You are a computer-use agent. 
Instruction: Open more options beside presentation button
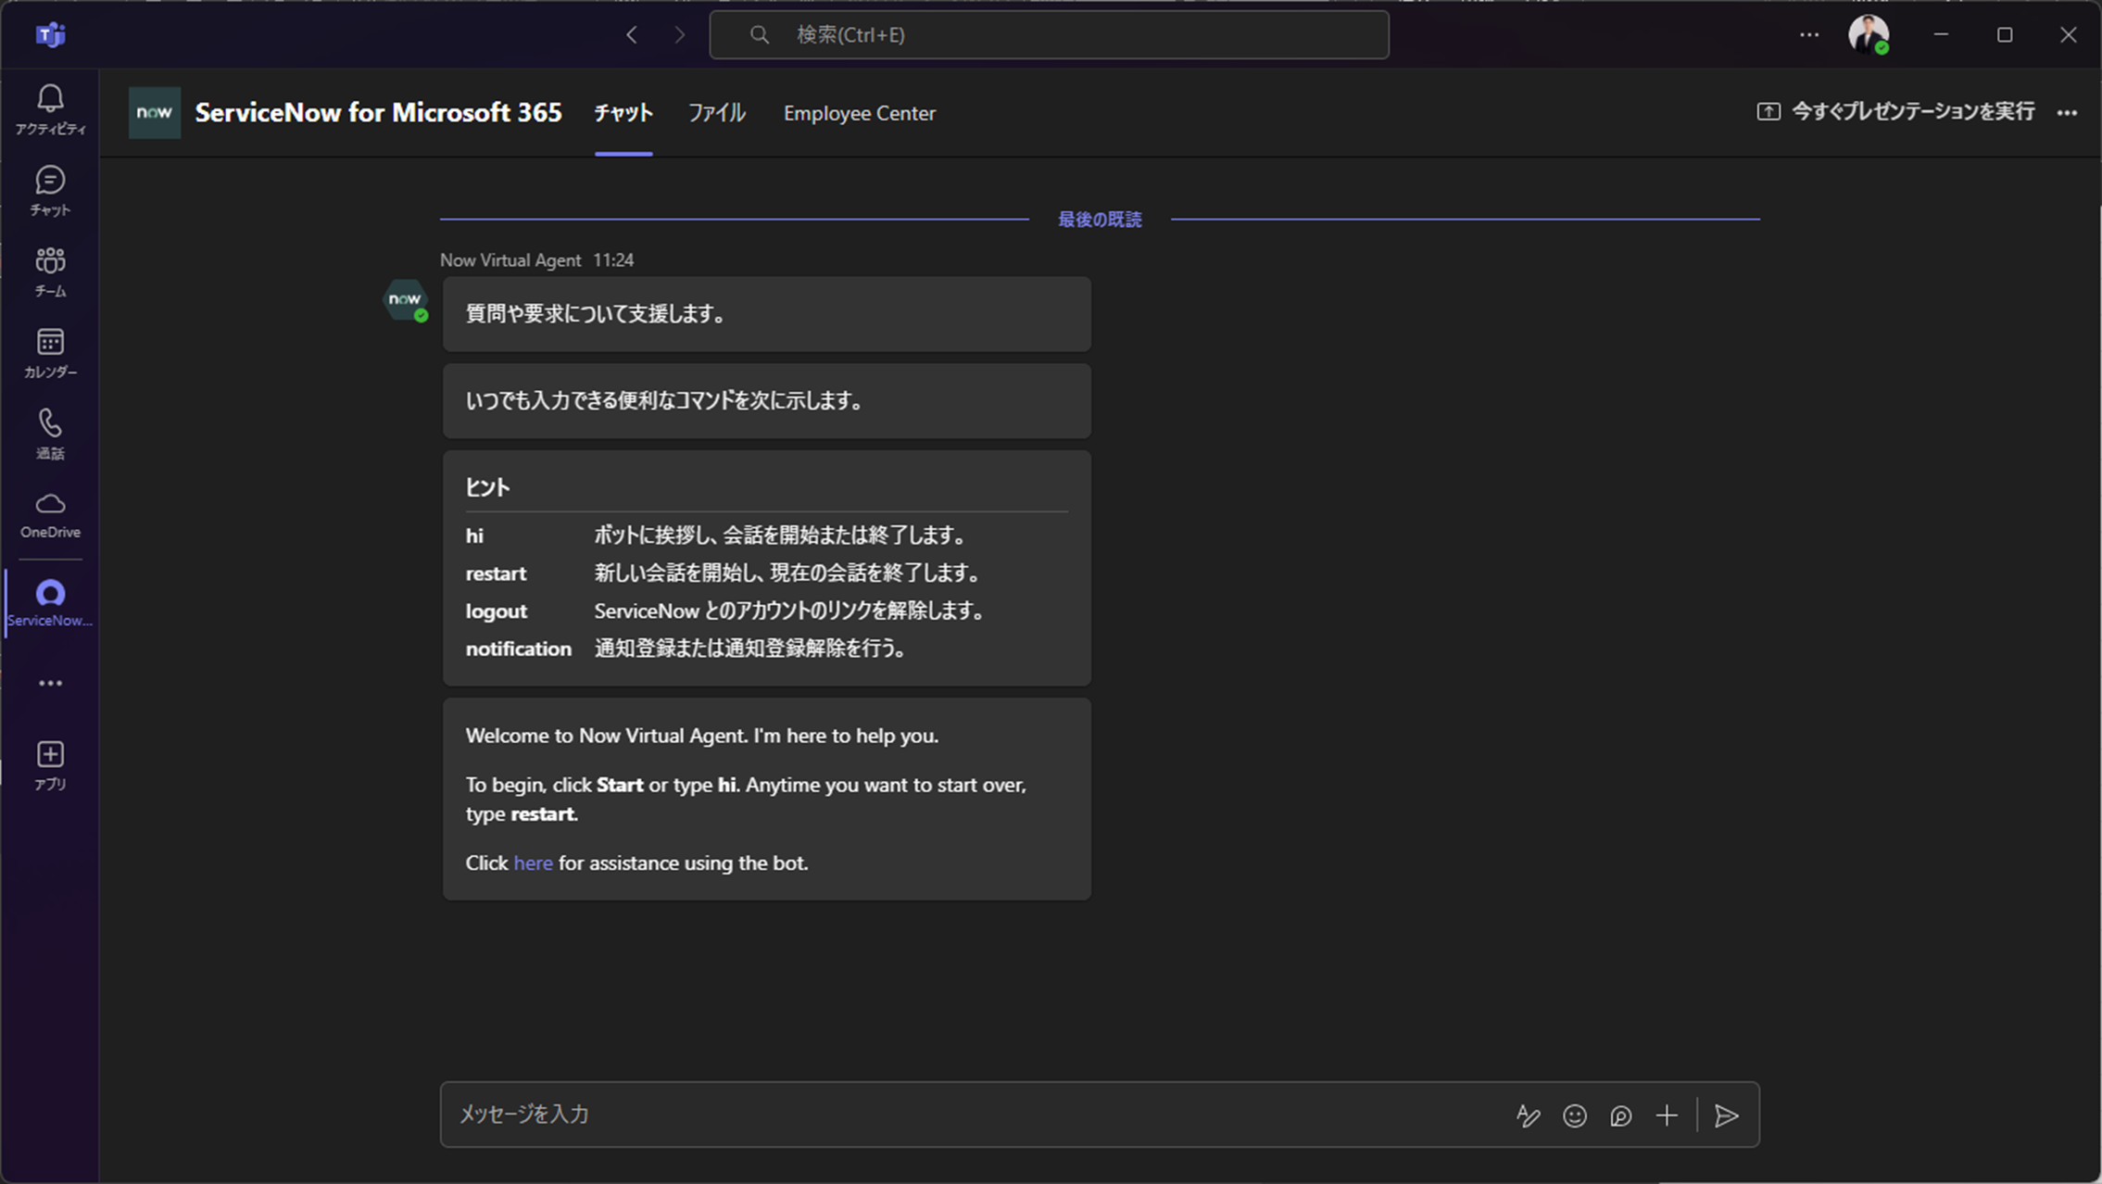click(x=2067, y=113)
